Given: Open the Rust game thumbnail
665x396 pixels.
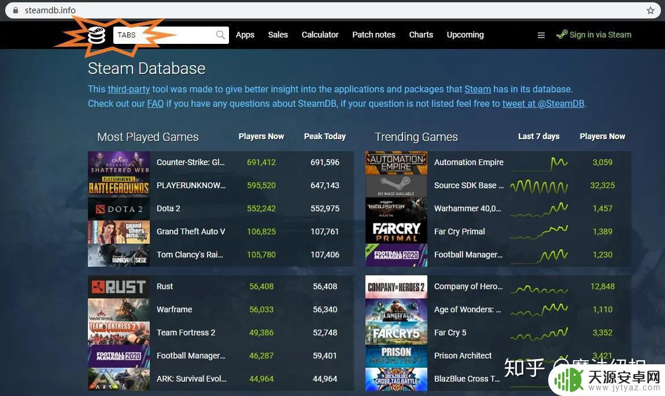Looking at the screenshot, I should [x=119, y=287].
